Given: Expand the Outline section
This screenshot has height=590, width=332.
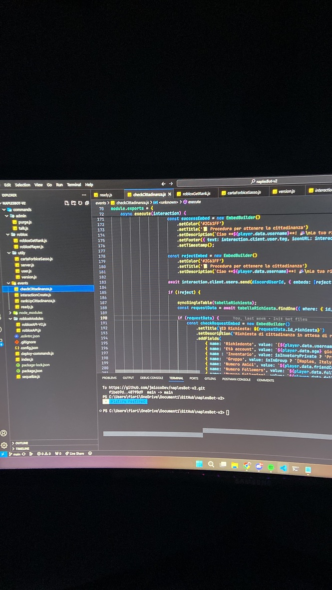Looking at the screenshot, I should (21, 443).
